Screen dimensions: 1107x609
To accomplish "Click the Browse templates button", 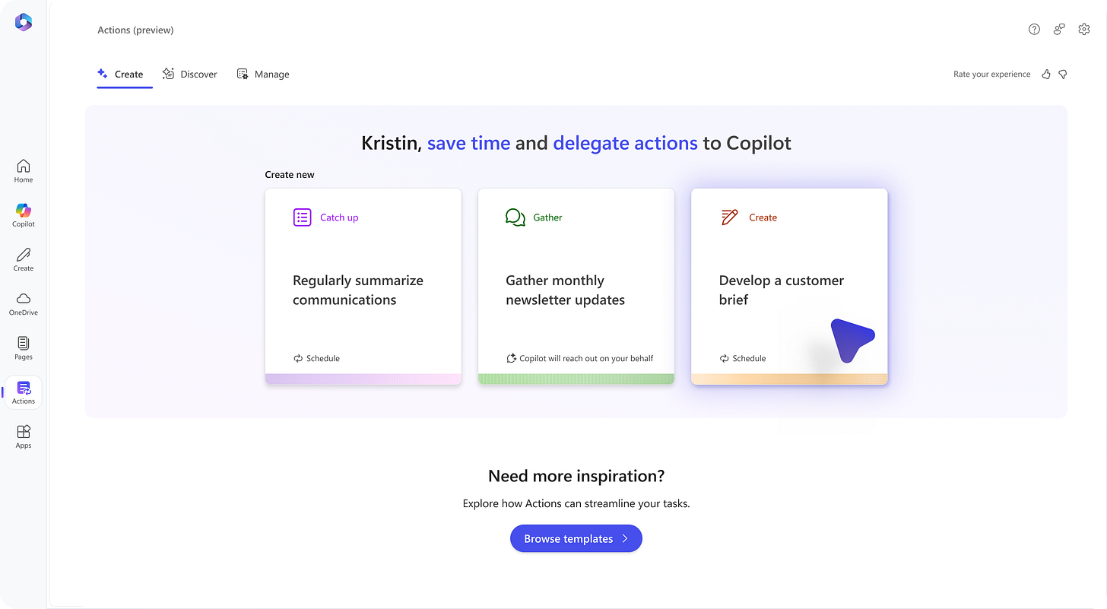I will (x=576, y=538).
